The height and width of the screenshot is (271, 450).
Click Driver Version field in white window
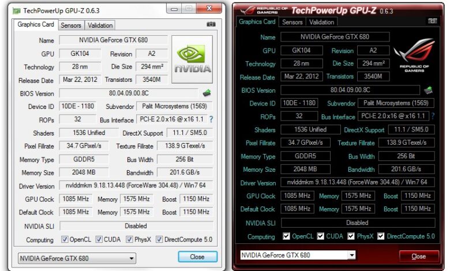coord(136,185)
